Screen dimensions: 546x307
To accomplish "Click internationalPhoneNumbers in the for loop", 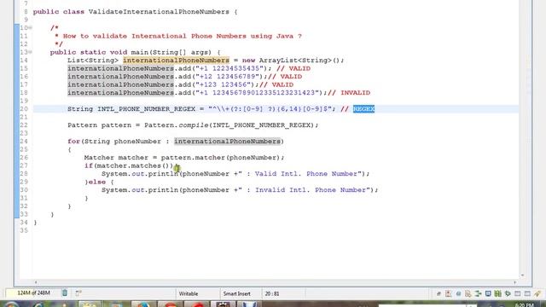I will (228, 142).
